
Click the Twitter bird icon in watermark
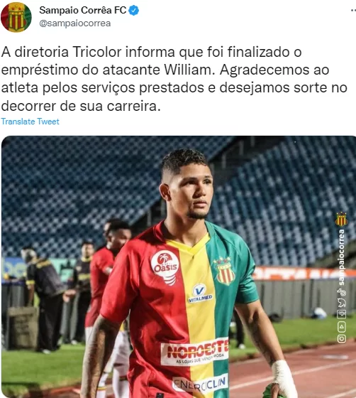(x=342, y=303)
